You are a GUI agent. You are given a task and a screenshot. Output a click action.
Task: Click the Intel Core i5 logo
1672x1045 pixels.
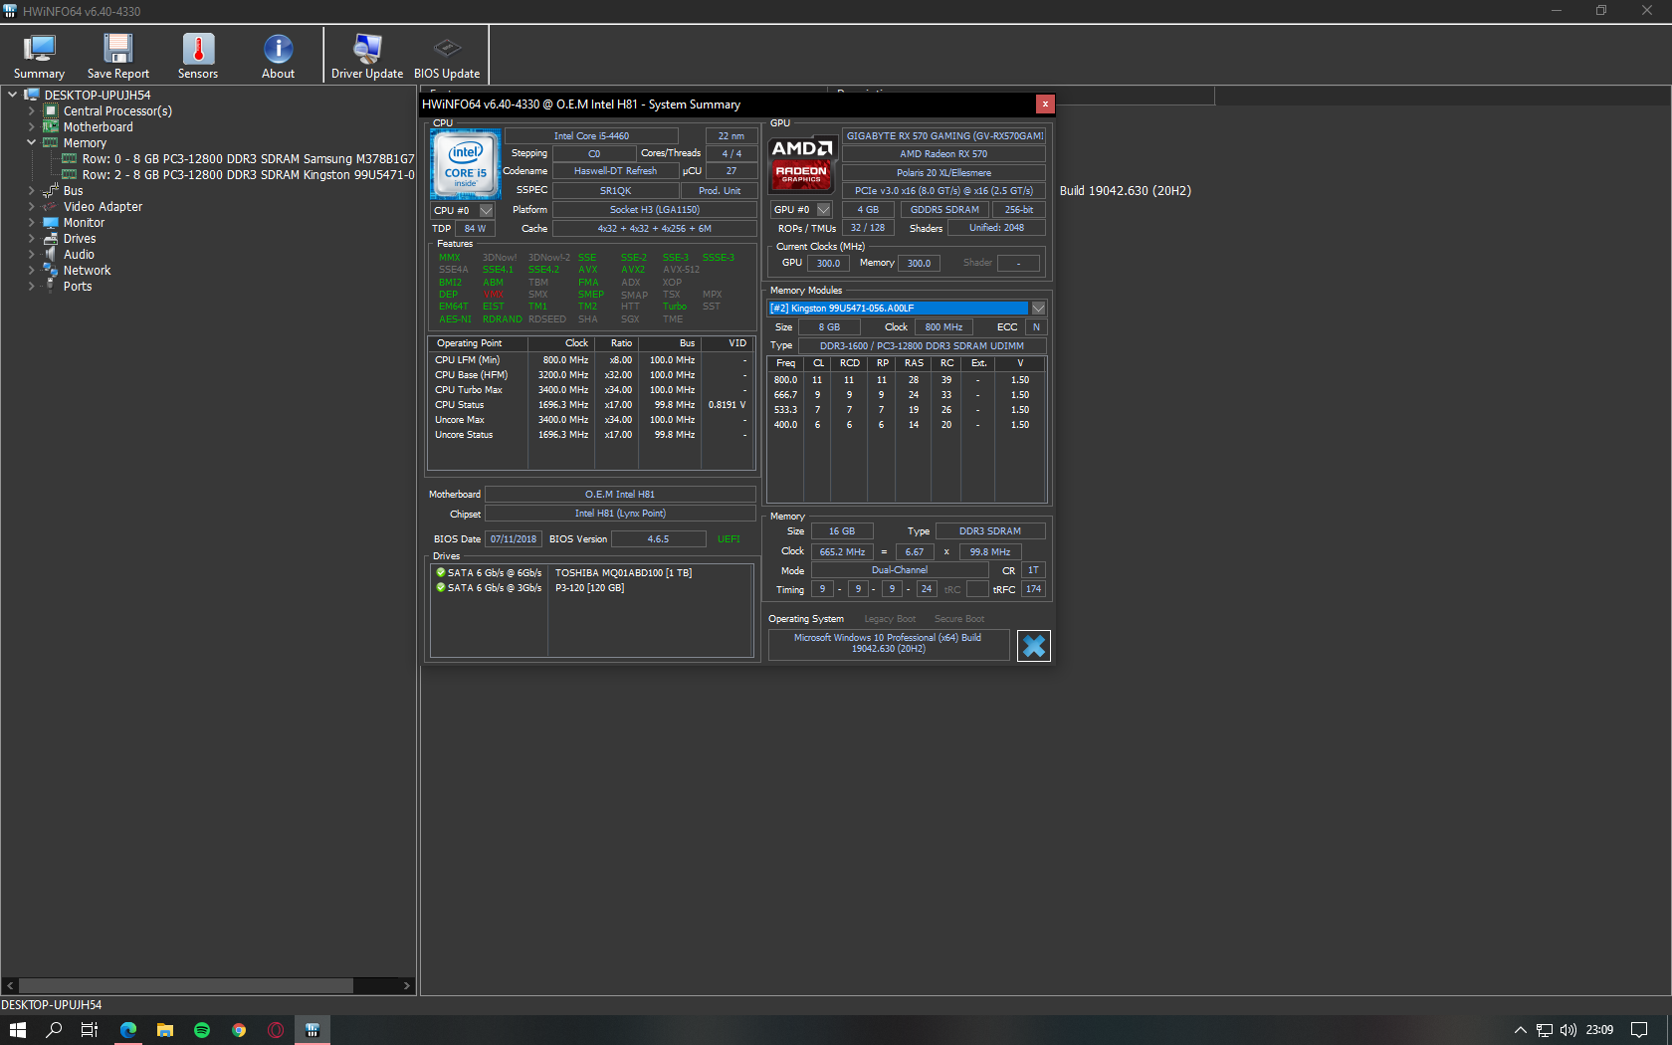pos(465,164)
